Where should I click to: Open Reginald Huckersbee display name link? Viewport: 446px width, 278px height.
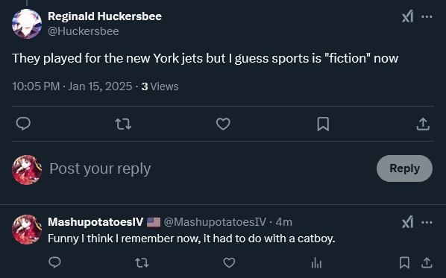coord(104,16)
